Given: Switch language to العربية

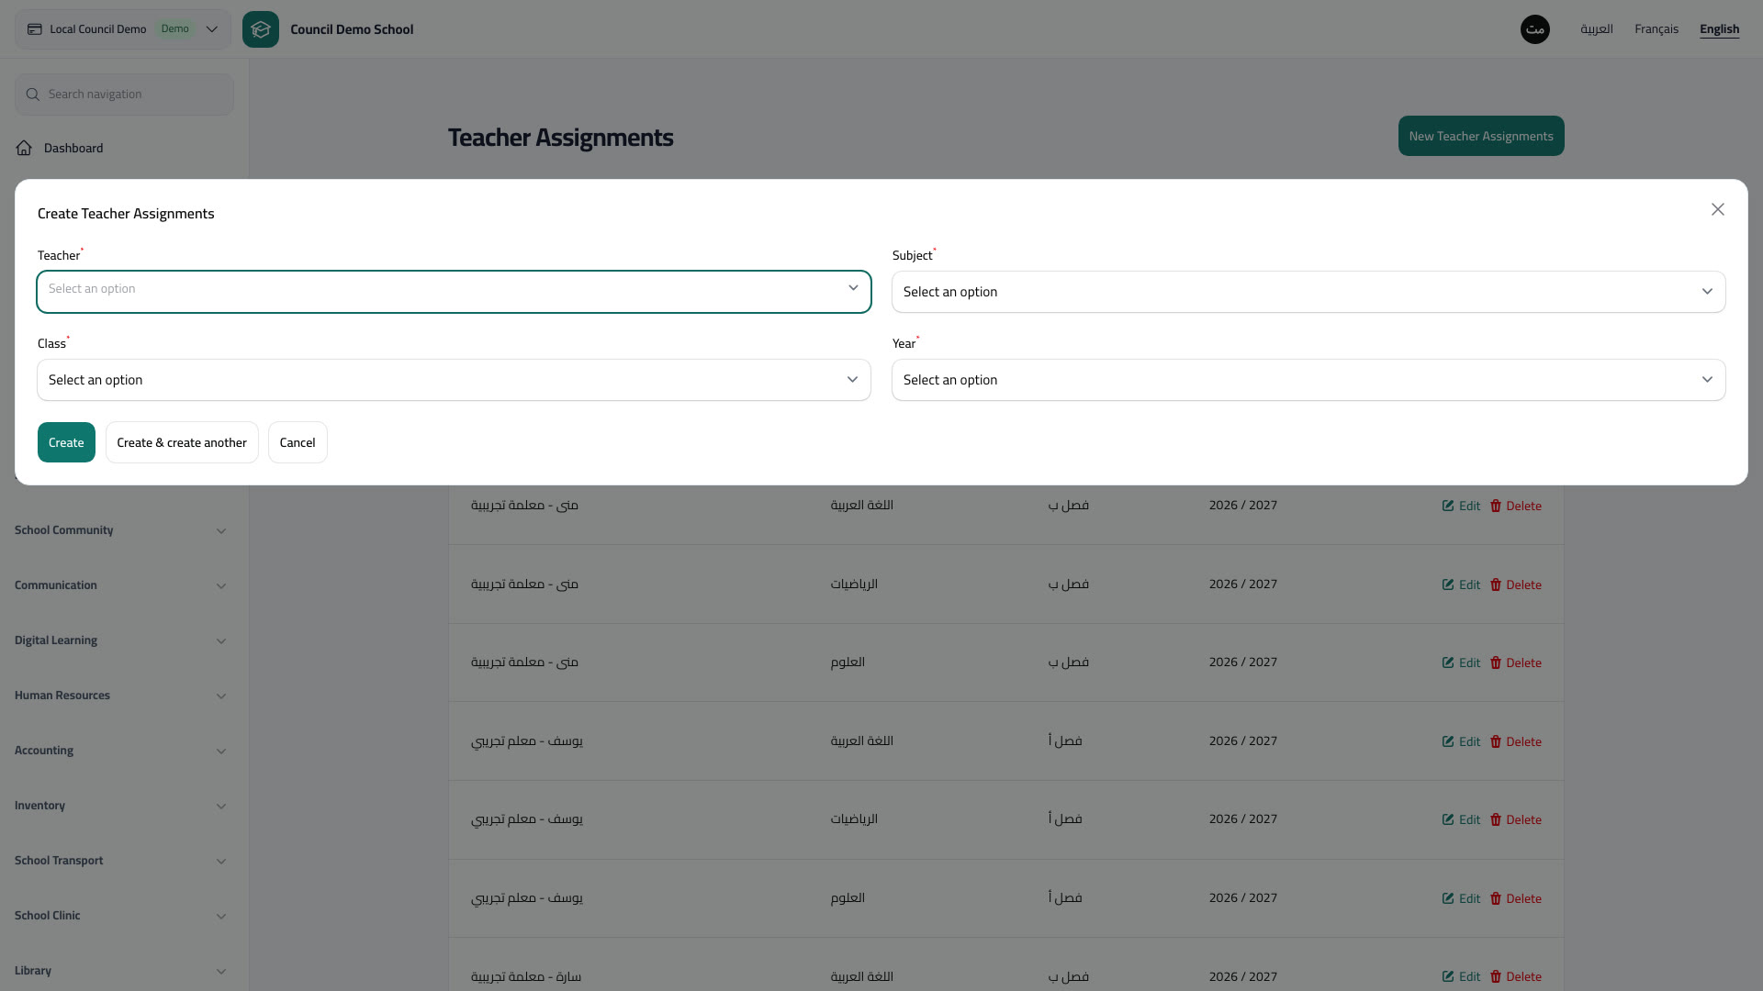Looking at the screenshot, I should tap(1597, 29).
